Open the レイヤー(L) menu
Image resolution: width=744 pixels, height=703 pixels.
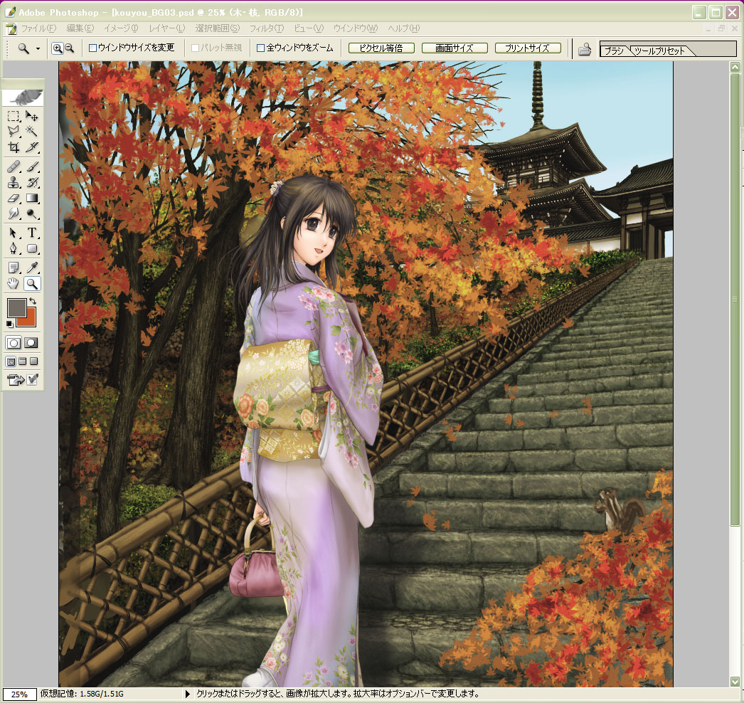click(x=166, y=28)
